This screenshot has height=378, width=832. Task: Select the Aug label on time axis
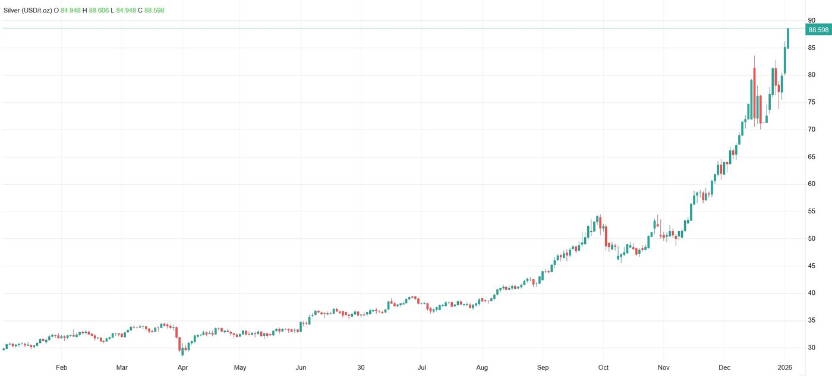click(482, 367)
